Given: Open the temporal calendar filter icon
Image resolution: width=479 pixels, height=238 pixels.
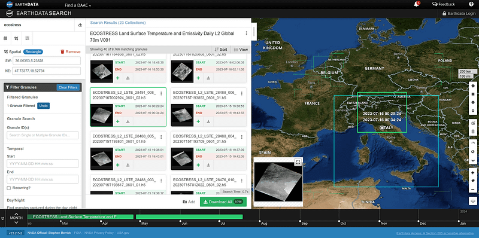Looking at the screenshot, I should coord(5,38).
